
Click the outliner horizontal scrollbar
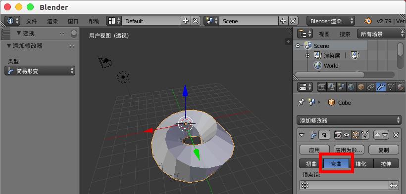(330, 75)
